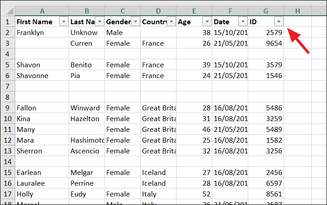
Task: Select the age cell showing 52
Action: coord(194,194)
